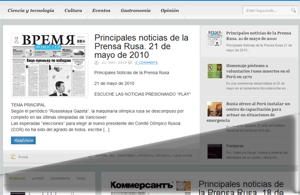Switch to the COMMENTS tab
Screen dimensions: 300x195
click(x=60, y=178)
